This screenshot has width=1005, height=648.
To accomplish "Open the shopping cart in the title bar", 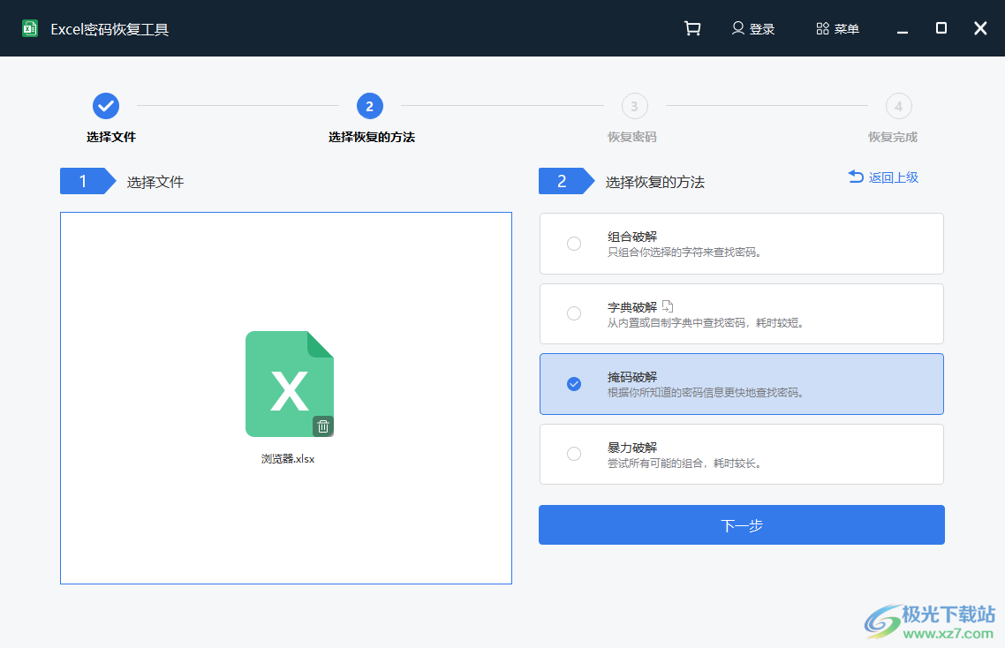I will (692, 27).
